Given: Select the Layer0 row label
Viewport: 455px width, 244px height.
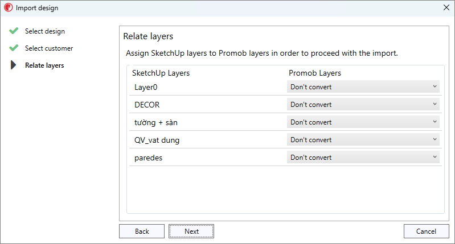Looking at the screenshot, I should 145,87.
